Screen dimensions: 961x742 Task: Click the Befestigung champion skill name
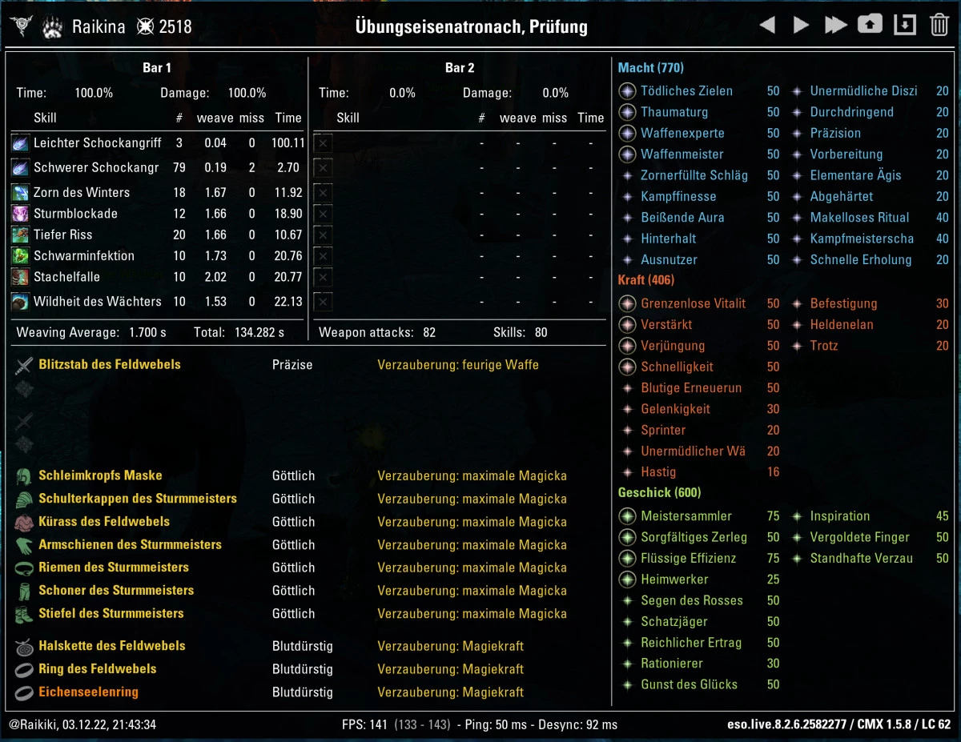(843, 304)
